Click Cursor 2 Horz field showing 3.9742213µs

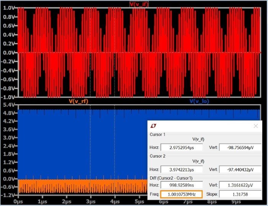[181, 169]
